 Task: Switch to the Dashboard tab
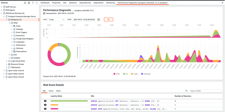pos(45,3)
